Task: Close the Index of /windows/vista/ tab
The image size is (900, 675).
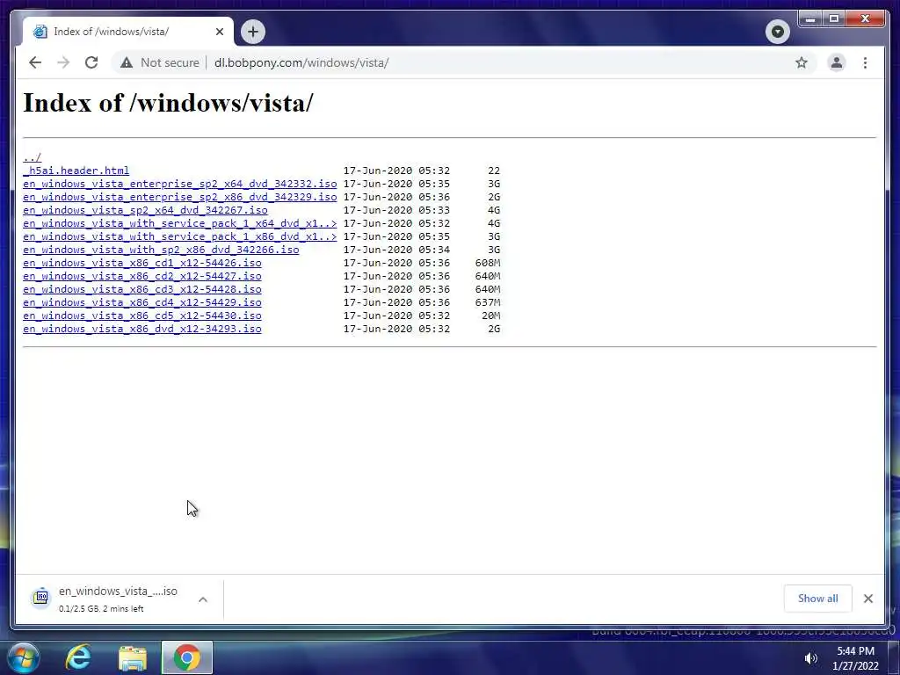Action: pos(219,32)
